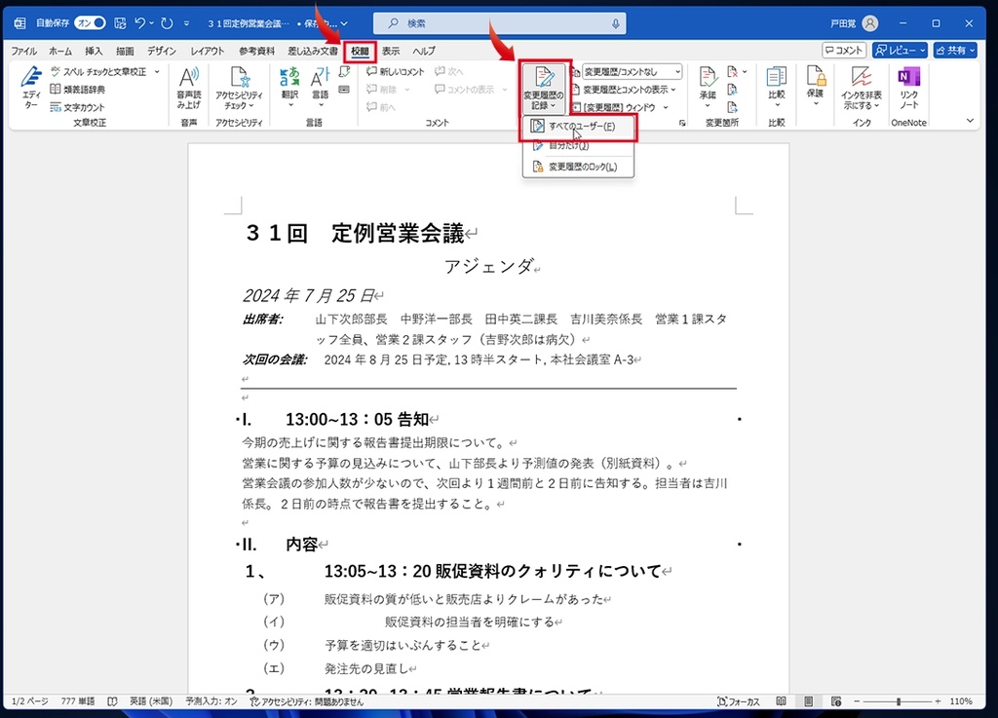Go to next change icon

(x=733, y=107)
